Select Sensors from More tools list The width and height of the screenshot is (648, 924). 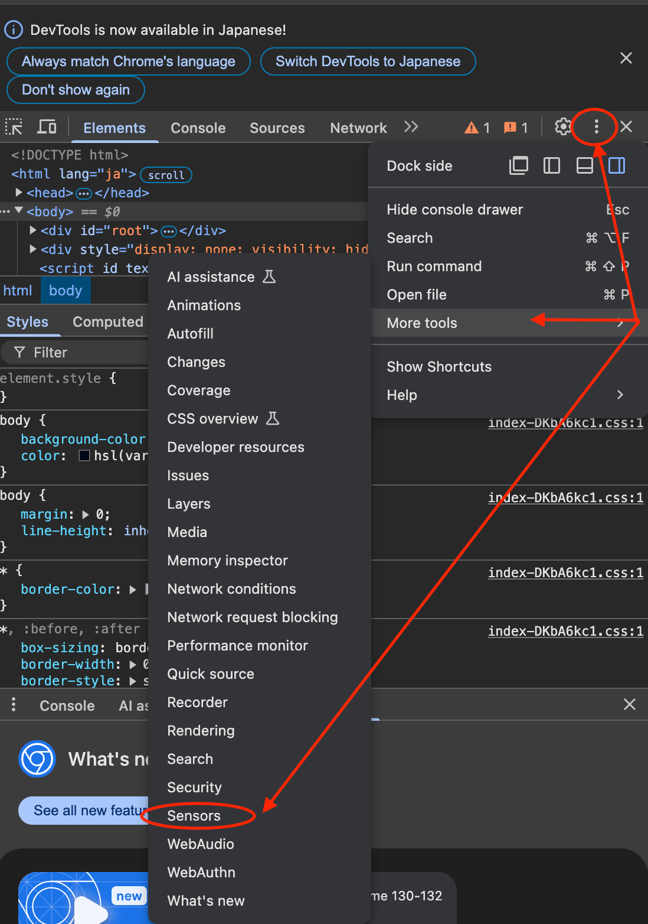pyautogui.click(x=194, y=816)
